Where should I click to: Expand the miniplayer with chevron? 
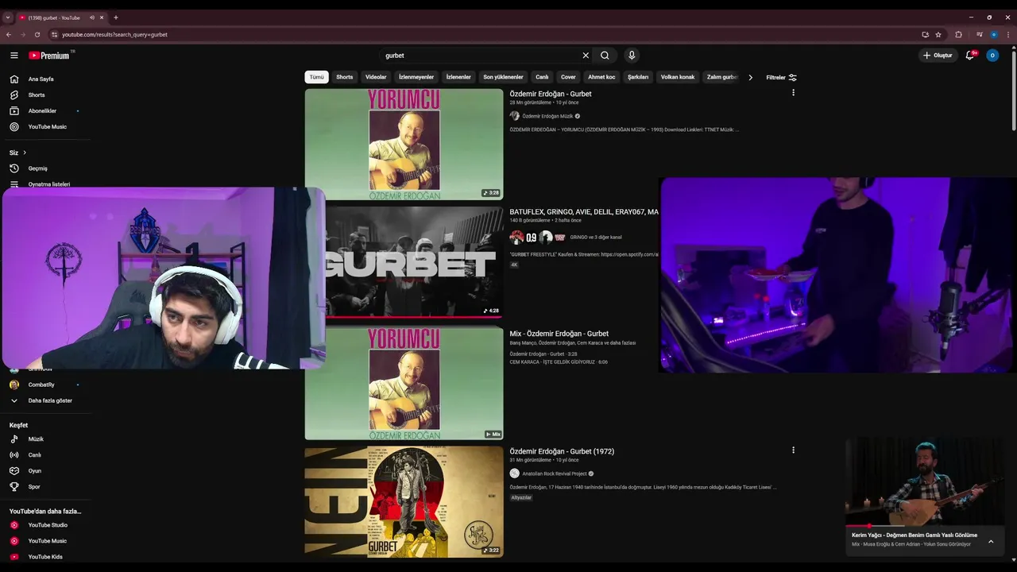tap(991, 542)
